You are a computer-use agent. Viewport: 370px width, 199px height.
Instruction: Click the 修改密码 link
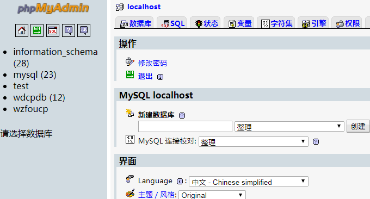pos(152,63)
